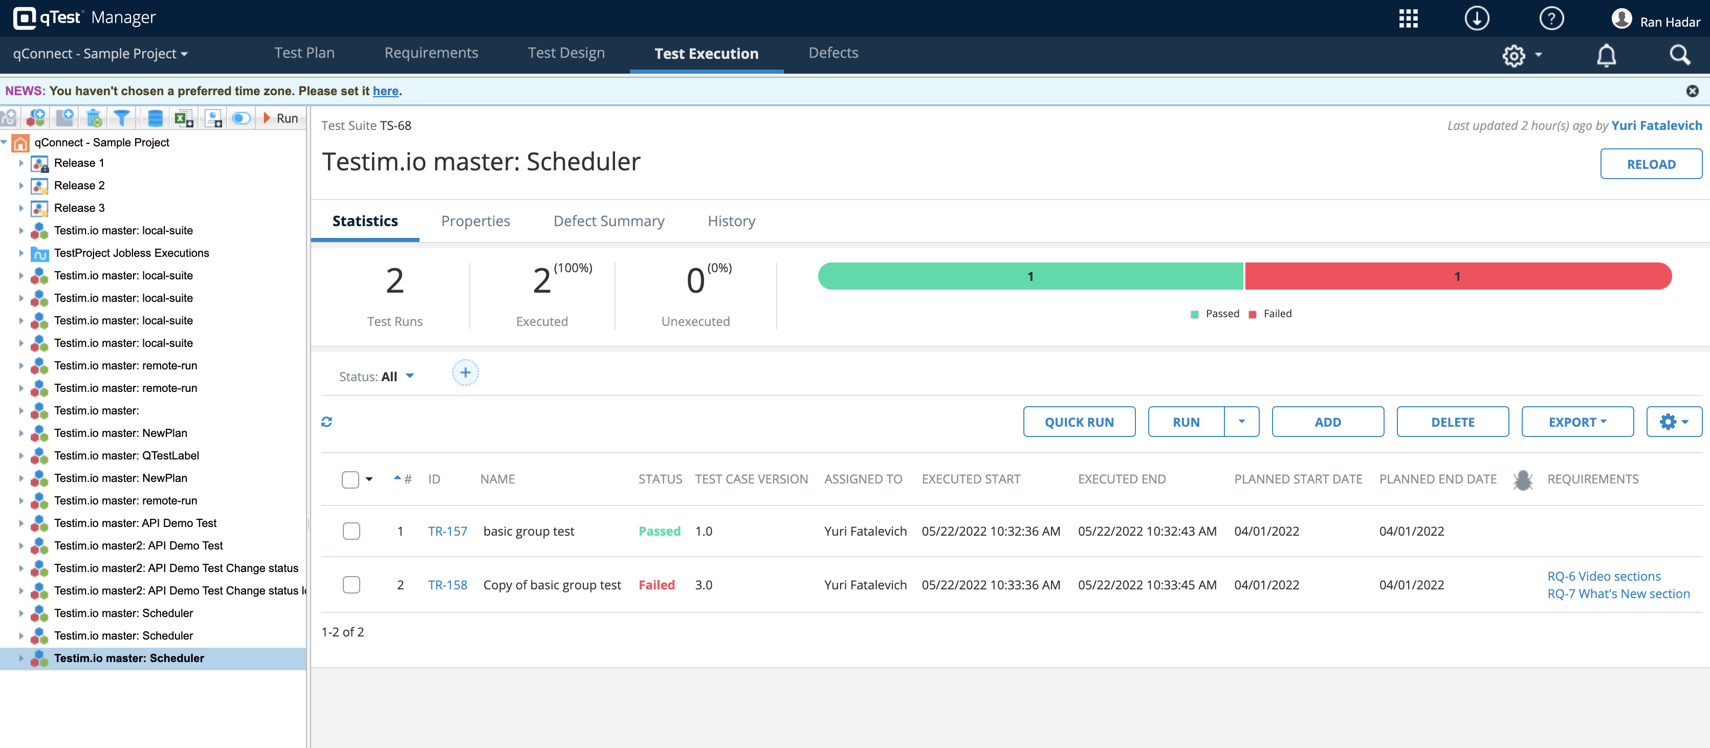
Task: Open the EXPORT dropdown button
Action: (x=1576, y=422)
